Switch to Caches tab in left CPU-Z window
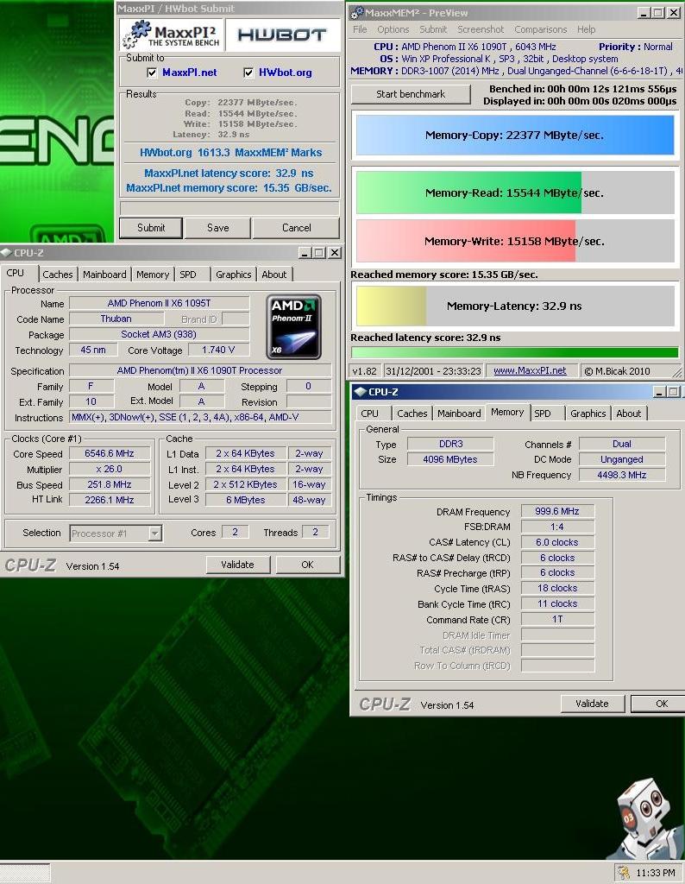This screenshot has height=884, width=685. tap(58, 274)
